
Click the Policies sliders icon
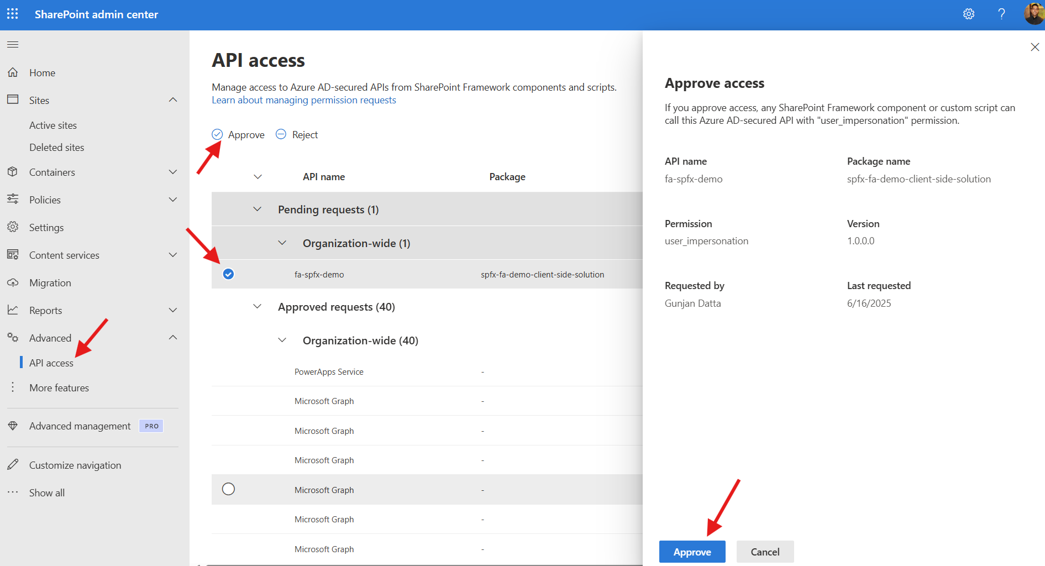pos(13,199)
